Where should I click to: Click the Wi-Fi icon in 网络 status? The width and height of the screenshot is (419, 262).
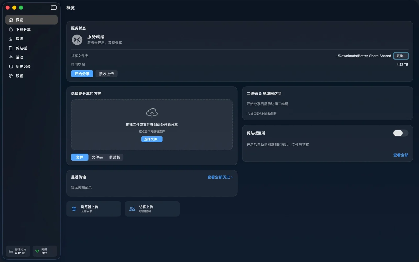[x=37, y=251]
